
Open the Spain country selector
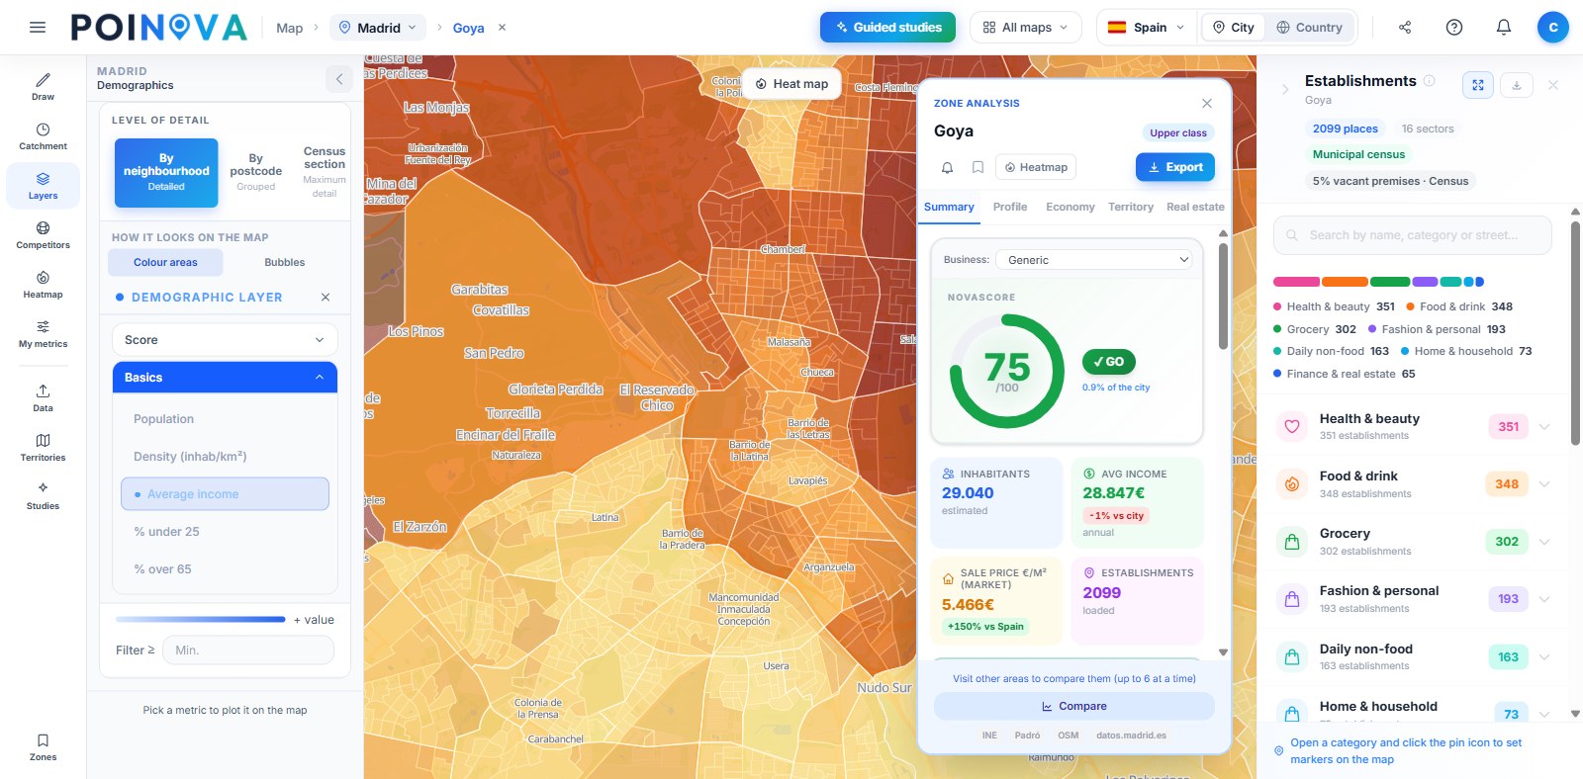[1146, 28]
